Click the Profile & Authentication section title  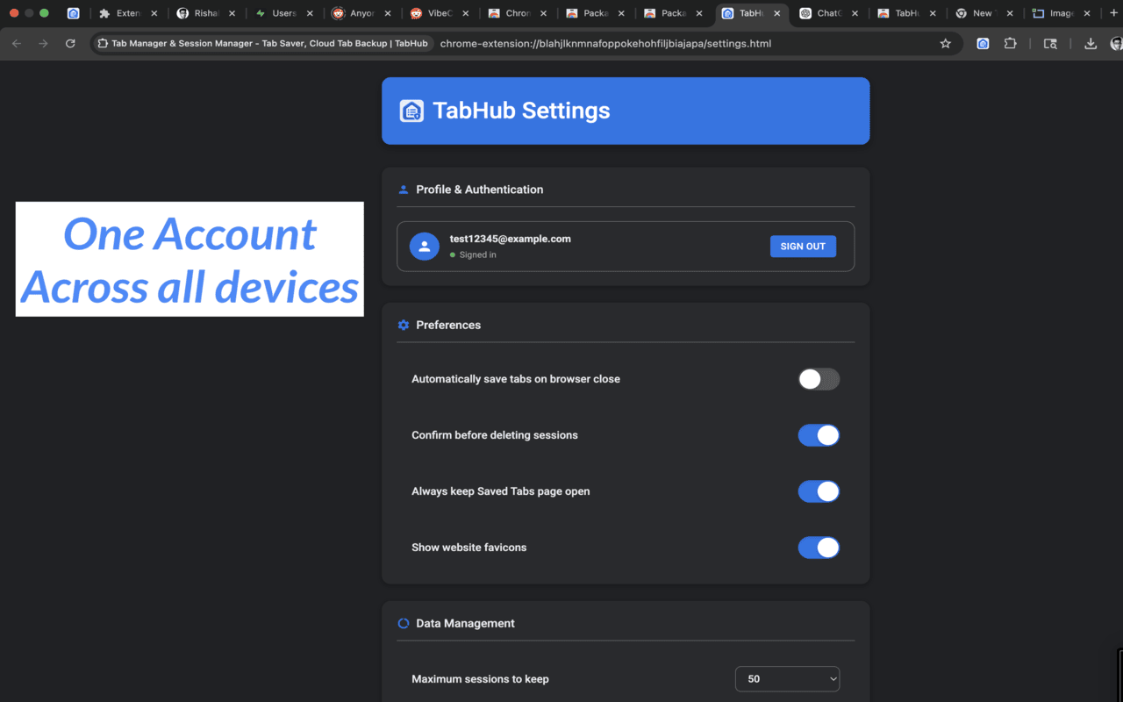[479, 190]
